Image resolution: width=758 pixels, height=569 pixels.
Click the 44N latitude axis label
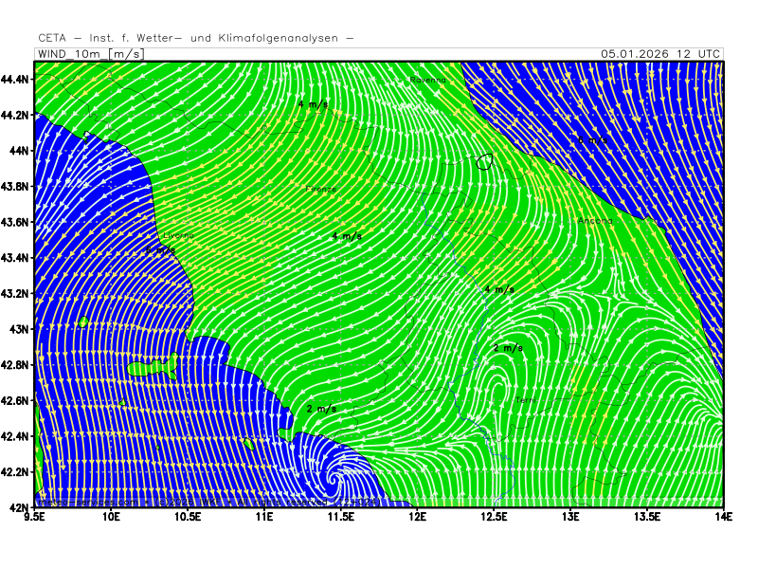point(17,150)
